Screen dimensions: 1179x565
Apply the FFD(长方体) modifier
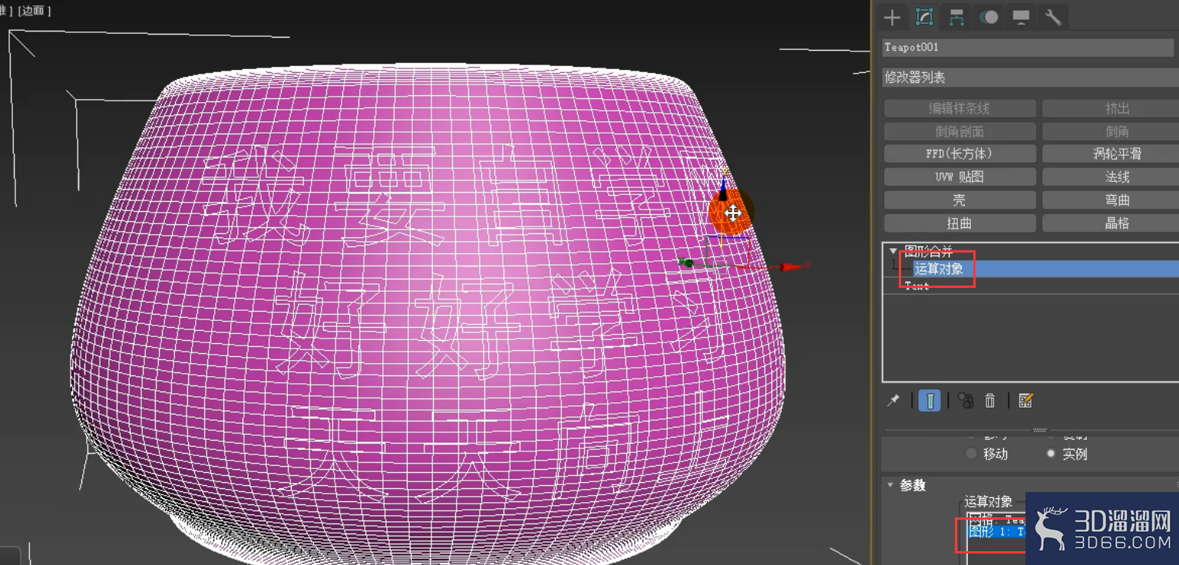coord(959,154)
